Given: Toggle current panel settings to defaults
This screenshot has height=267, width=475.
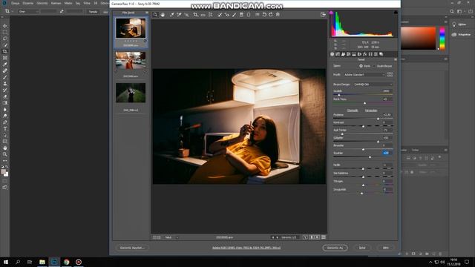Looking at the screenshot, I should (324, 237).
